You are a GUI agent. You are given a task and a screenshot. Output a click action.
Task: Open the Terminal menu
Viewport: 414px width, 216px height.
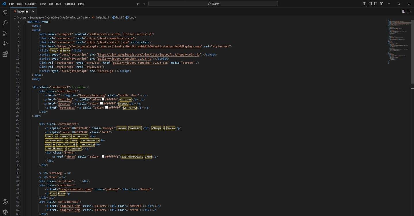69,4
